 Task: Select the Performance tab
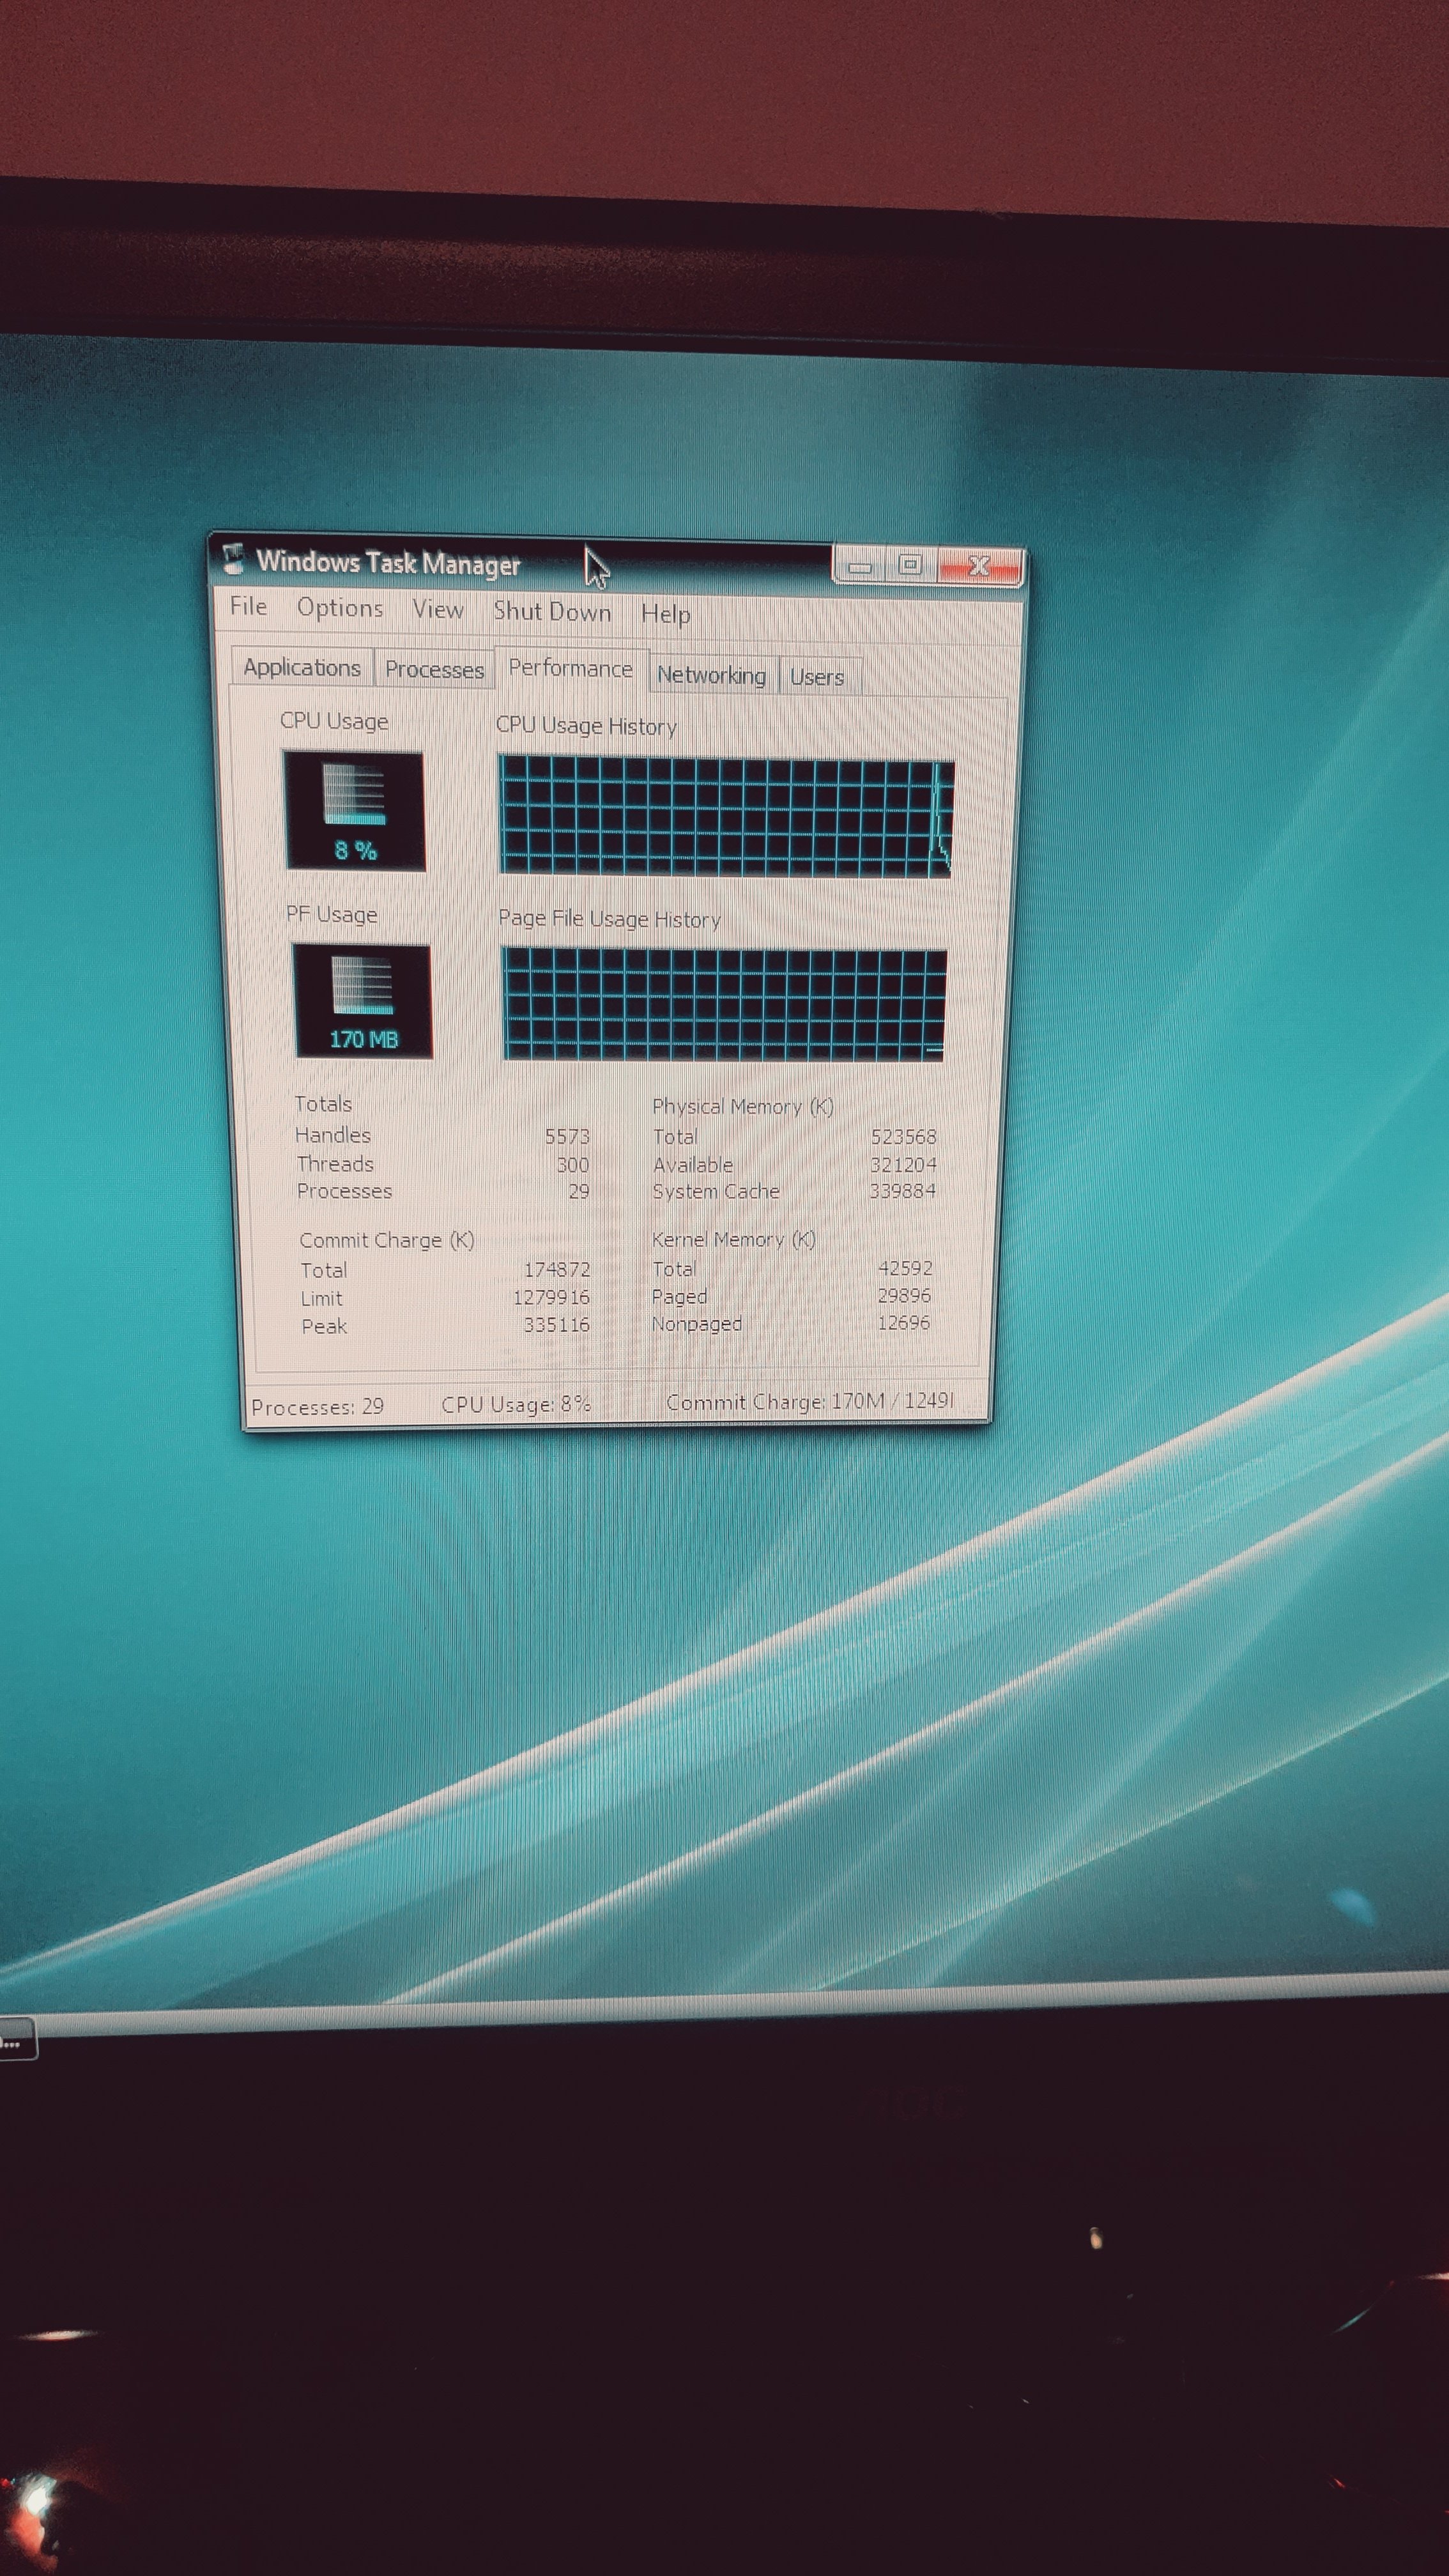(x=571, y=668)
